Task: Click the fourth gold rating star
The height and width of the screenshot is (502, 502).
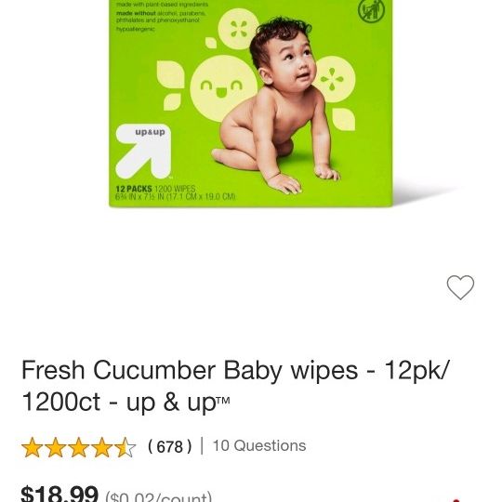Action: click(102, 447)
